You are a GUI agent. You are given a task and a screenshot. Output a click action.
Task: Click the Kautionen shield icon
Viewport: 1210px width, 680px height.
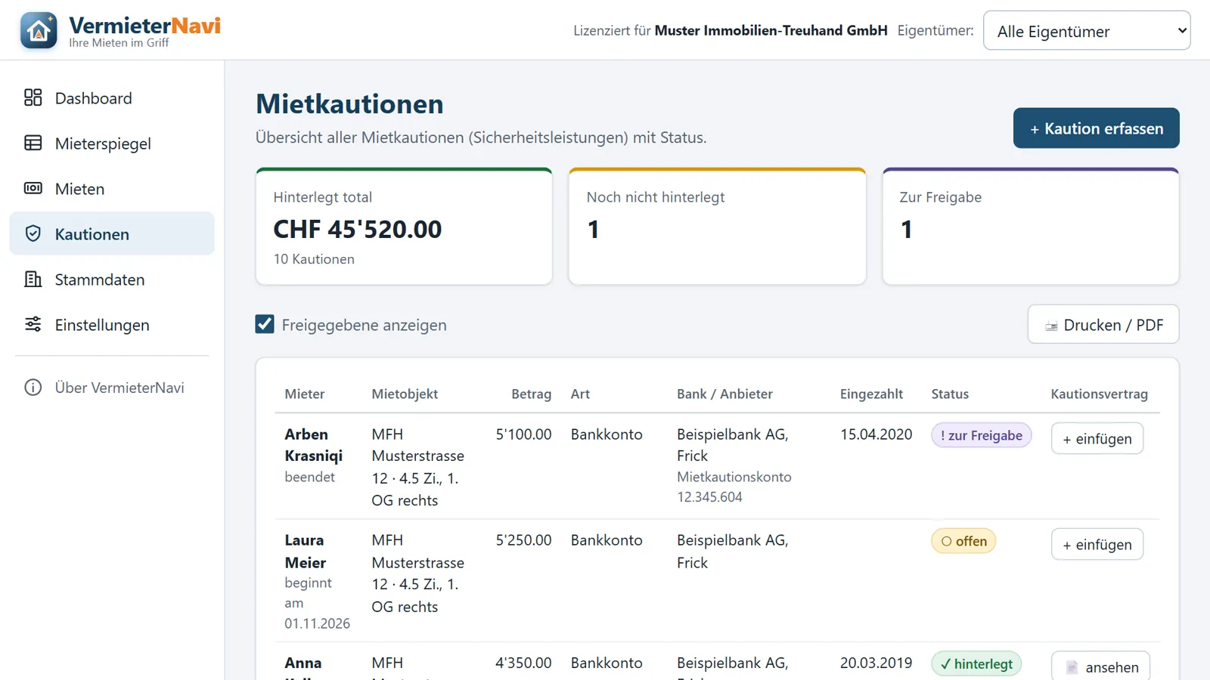[33, 233]
